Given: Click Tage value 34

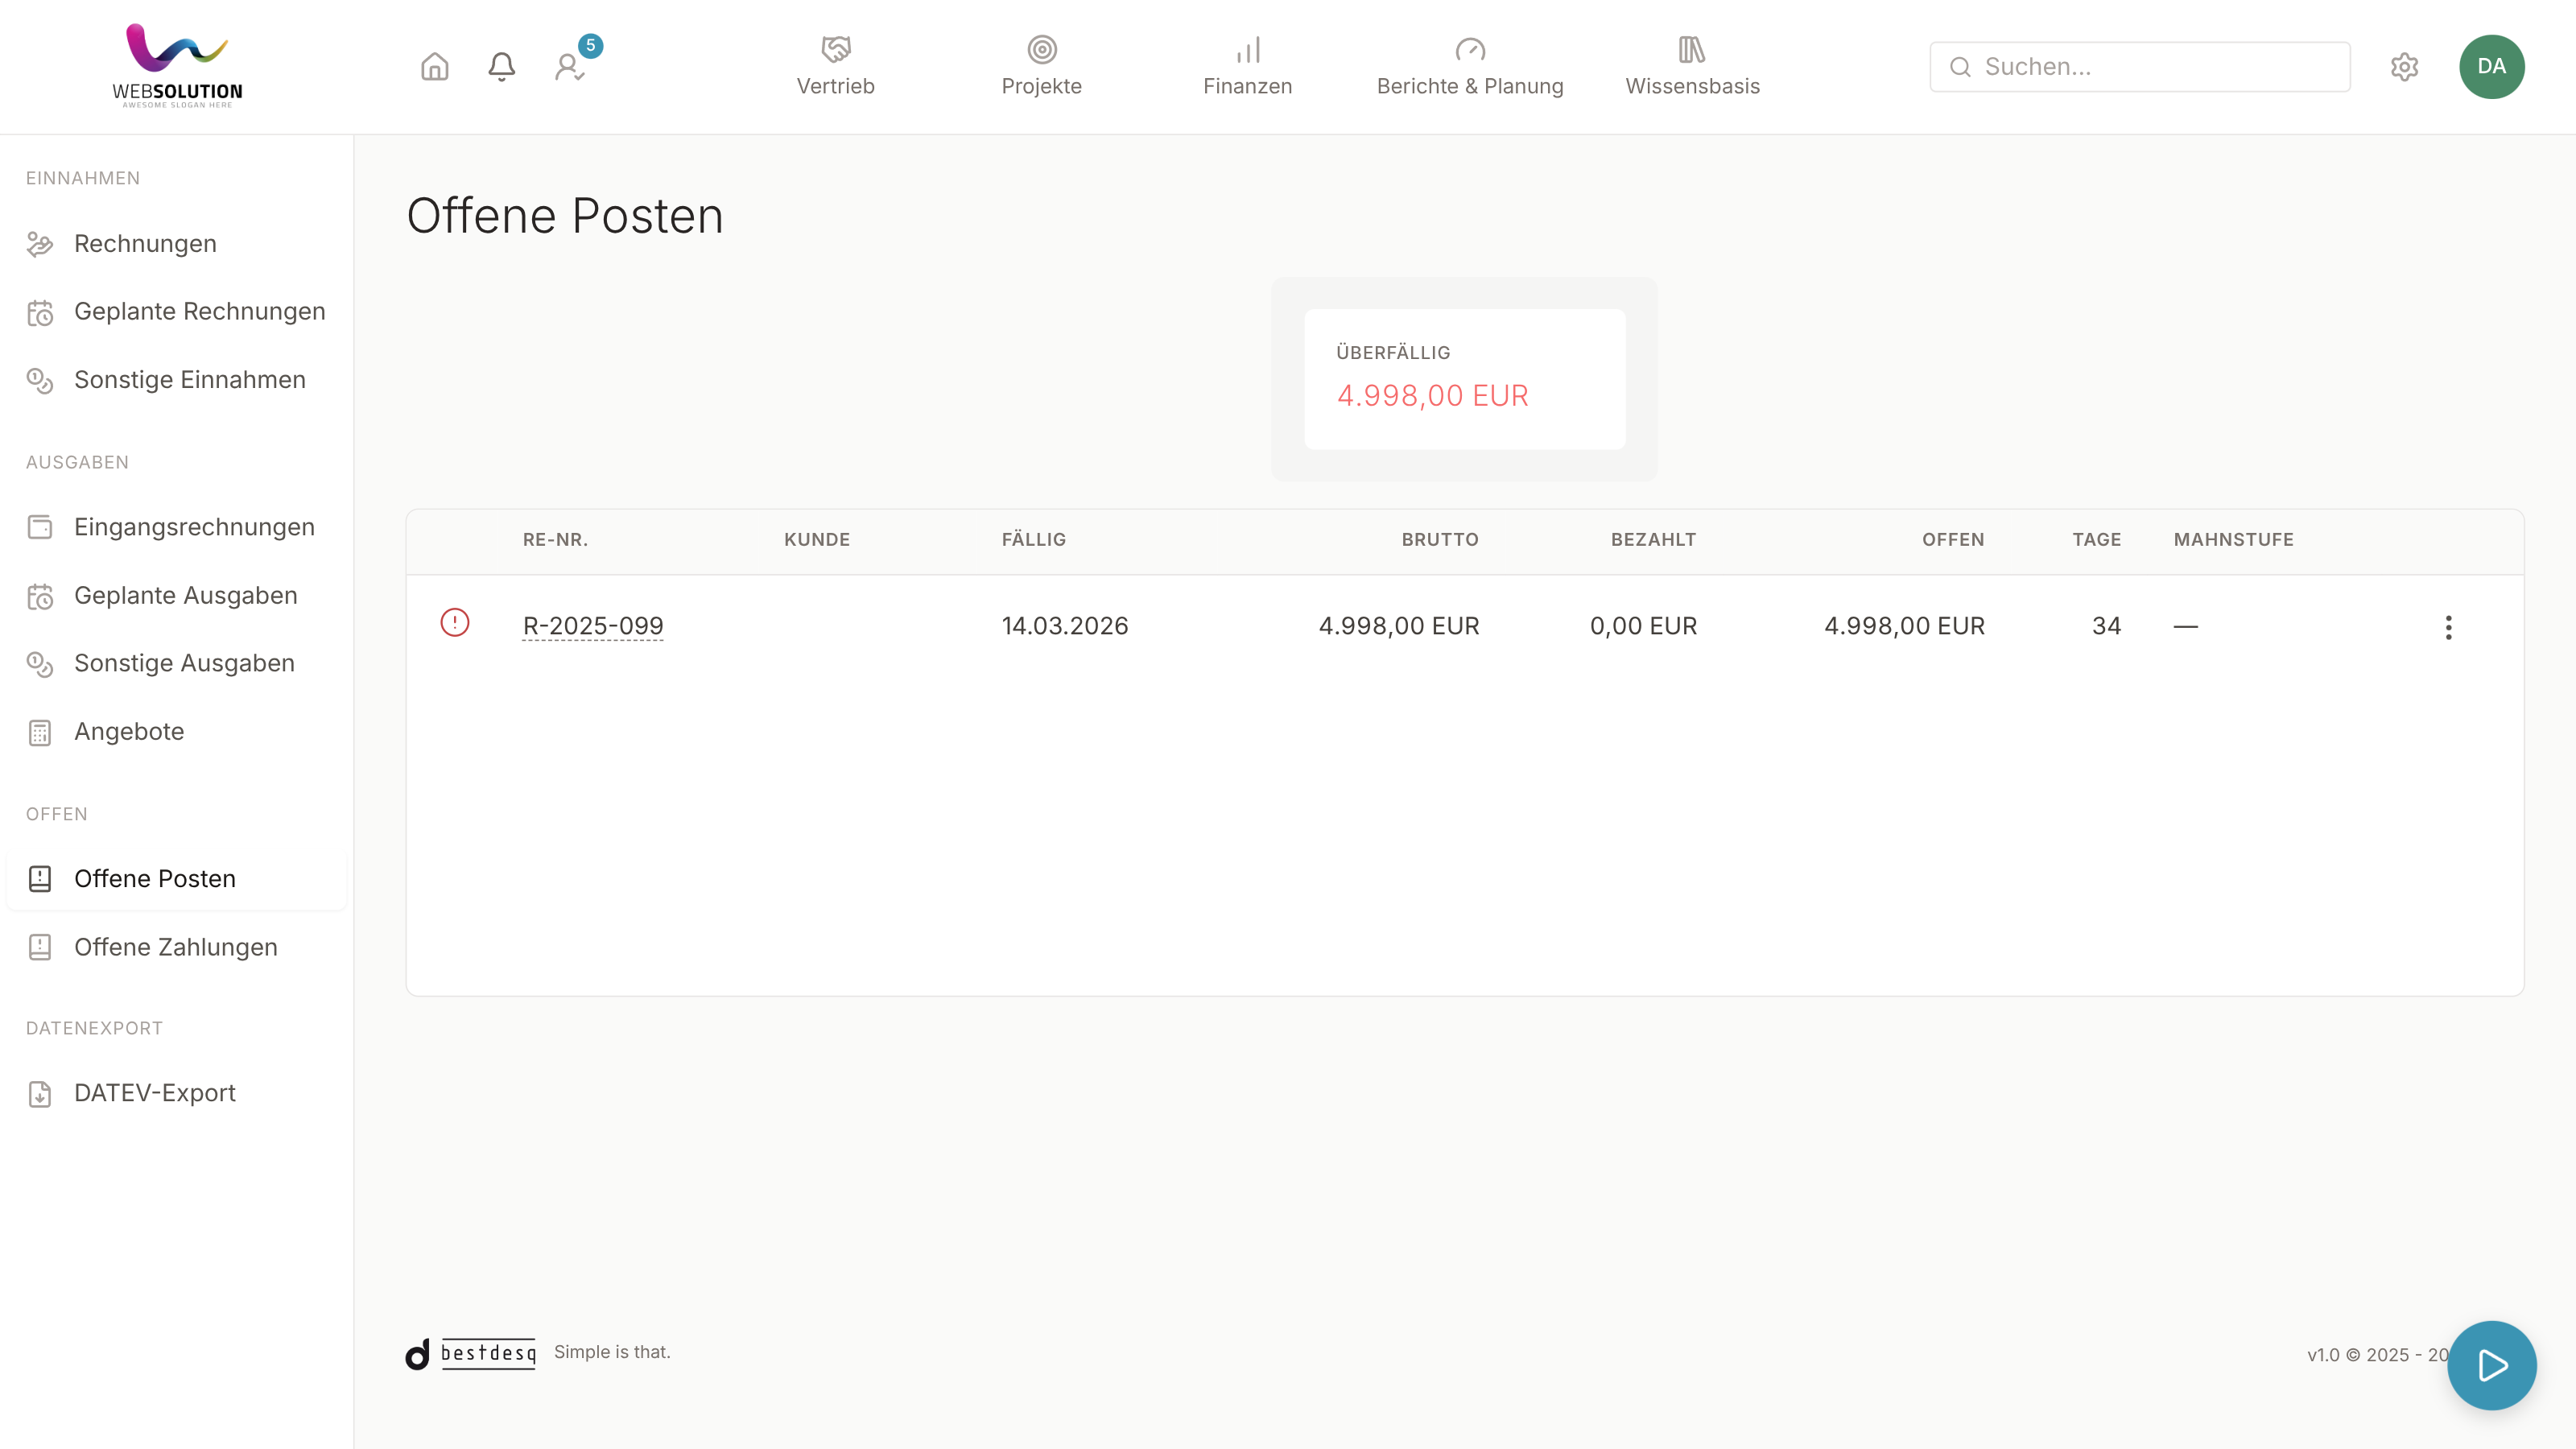Looking at the screenshot, I should coord(2106,626).
